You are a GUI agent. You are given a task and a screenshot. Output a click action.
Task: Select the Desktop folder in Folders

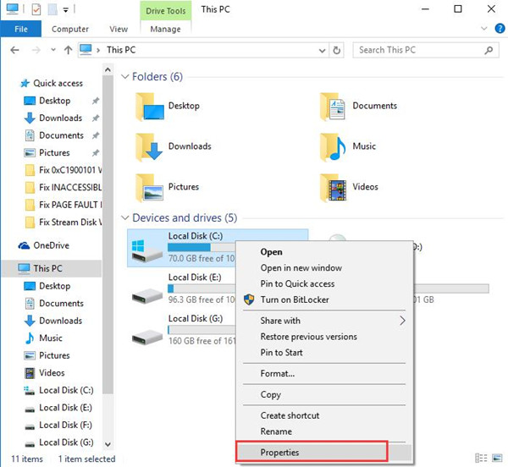coord(168,106)
